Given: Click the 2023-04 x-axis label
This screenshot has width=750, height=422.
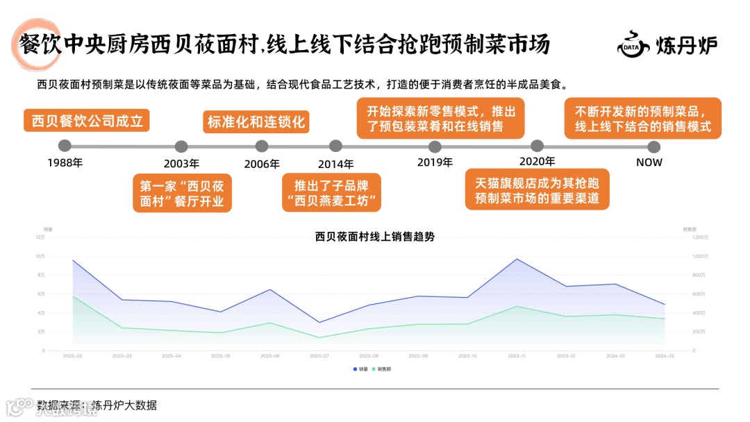Looking at the screenshot, I should (x=172, y=356).
